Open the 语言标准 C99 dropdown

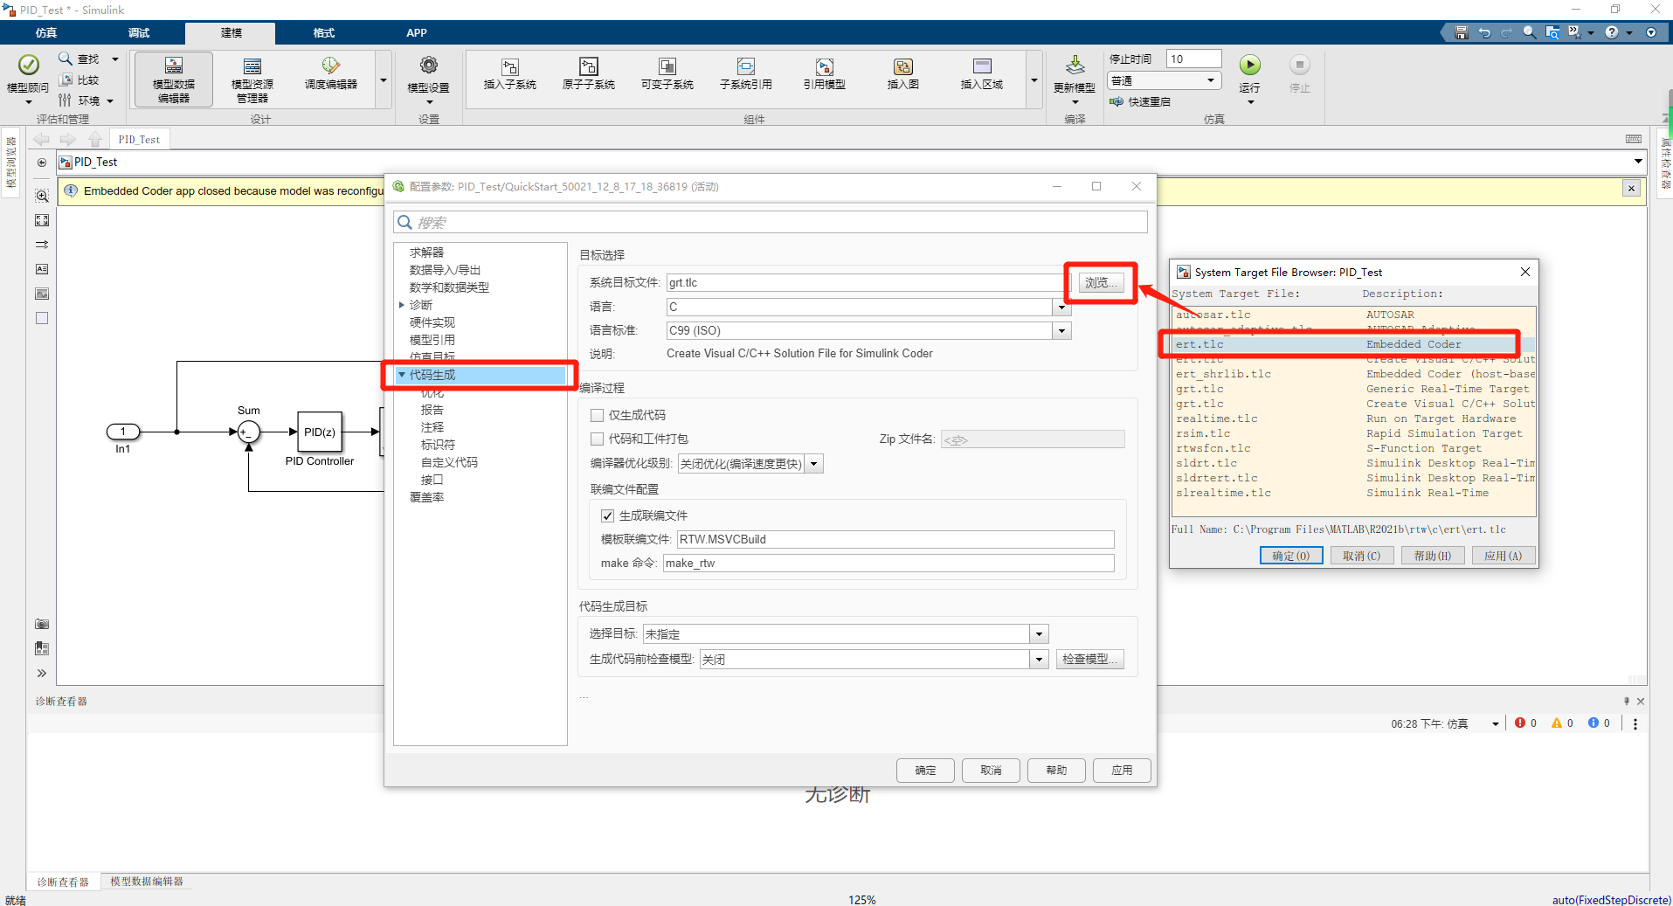1060,330
